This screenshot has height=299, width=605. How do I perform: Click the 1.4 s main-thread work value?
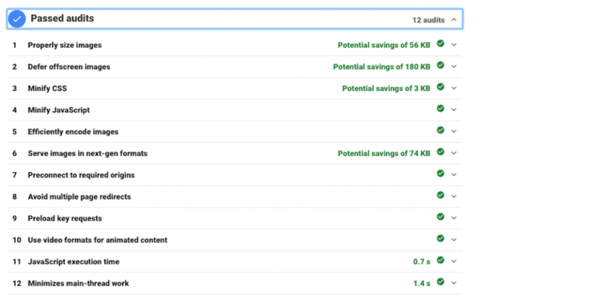point(422,284)
